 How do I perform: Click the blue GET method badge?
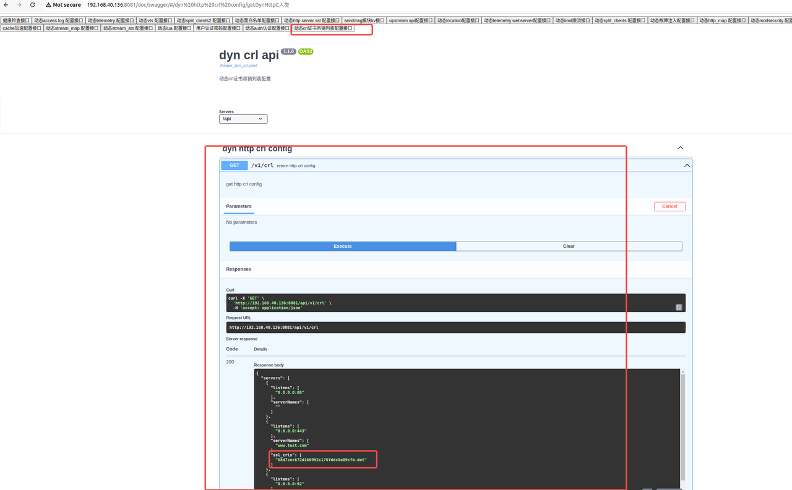pos(235,166)
